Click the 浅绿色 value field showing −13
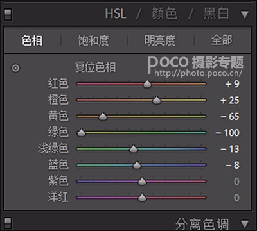The height and width of the screenshot is (231, 257). [x=230, y=149]
